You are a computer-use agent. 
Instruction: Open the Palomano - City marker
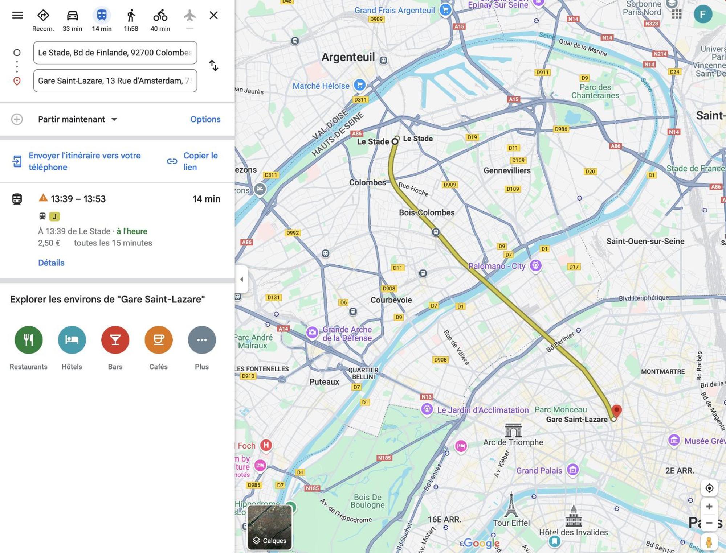pyautogui.click(x=536, y=266)
